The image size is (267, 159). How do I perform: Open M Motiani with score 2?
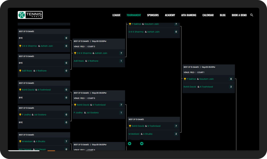[x=134, y=134]
